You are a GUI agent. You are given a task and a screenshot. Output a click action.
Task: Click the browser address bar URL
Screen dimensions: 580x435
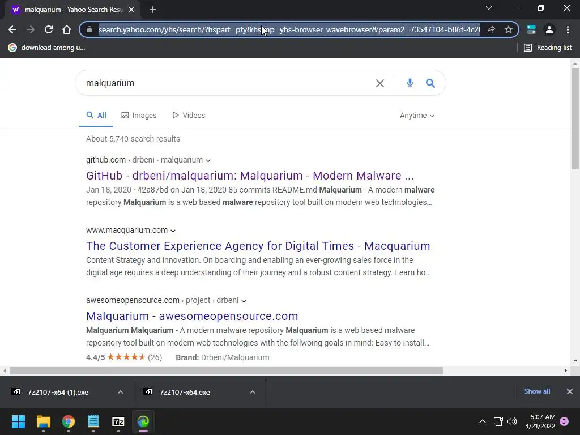coord(289,29)
